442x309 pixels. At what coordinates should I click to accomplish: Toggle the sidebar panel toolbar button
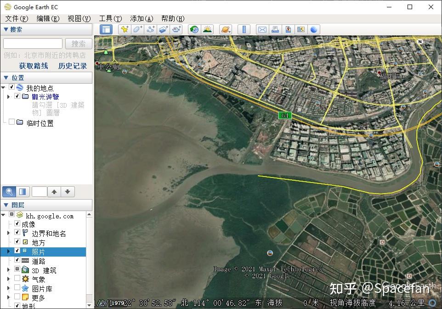click(106, 29)
